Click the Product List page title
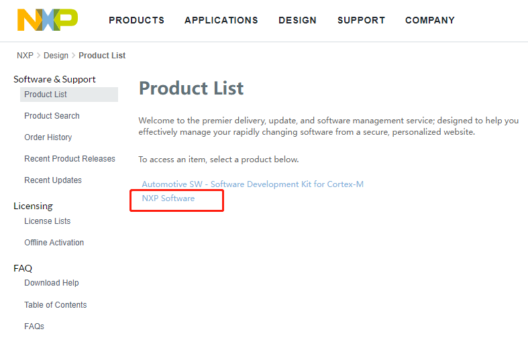Screen dimensions: 528x358 [x=191, y=88]
